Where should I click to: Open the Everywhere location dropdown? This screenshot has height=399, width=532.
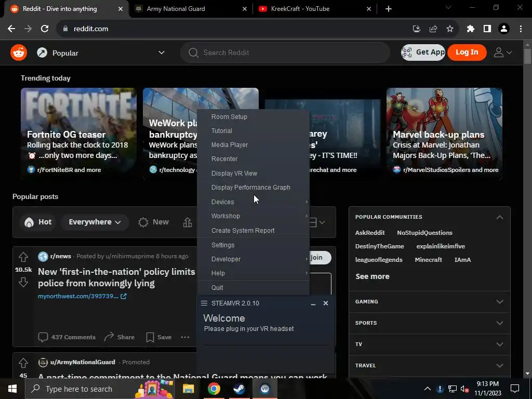click(x=95, y=222)
